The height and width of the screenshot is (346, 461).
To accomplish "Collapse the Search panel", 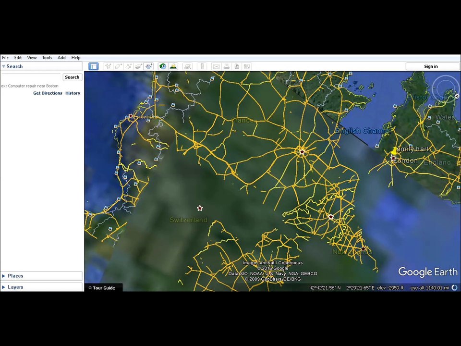I will pos(3,66).
